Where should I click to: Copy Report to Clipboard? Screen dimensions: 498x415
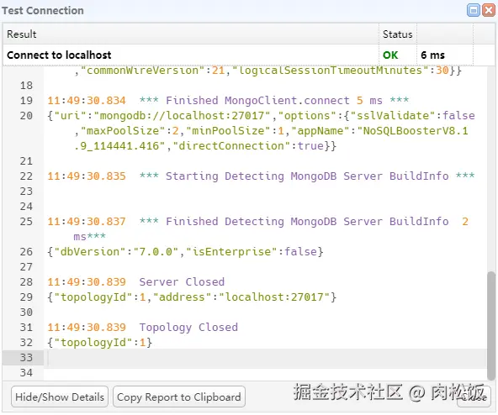179,397
